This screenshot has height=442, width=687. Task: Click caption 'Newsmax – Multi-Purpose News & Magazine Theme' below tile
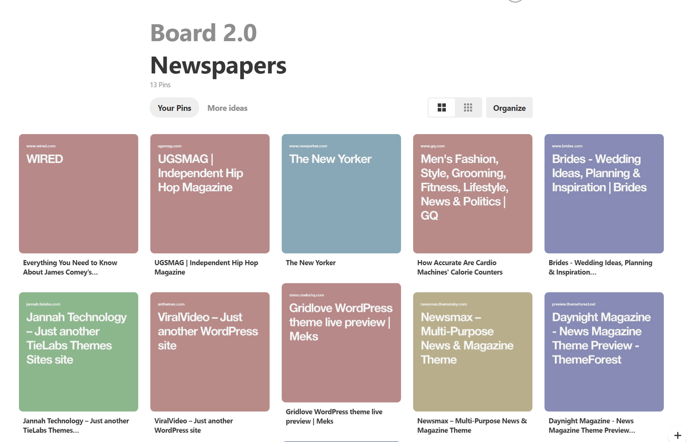472,425
